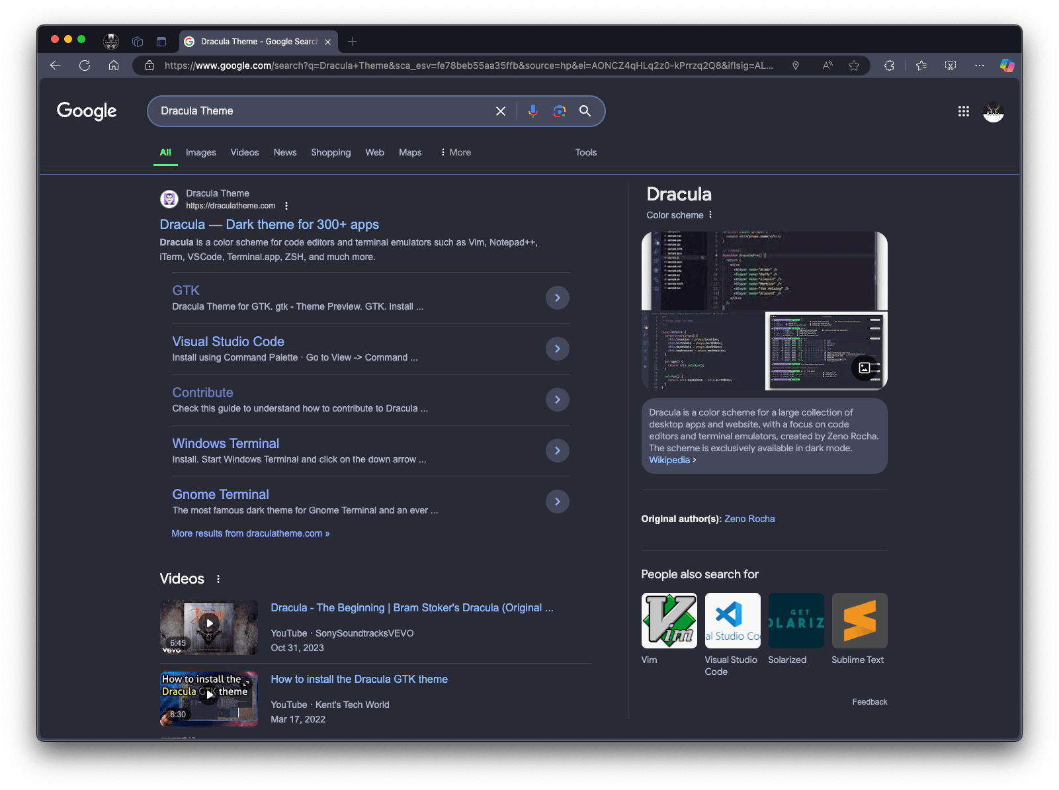Click the Google account profile avatar
The height and width of the screenshot is (790, 1059).
[x=993, y=111]
